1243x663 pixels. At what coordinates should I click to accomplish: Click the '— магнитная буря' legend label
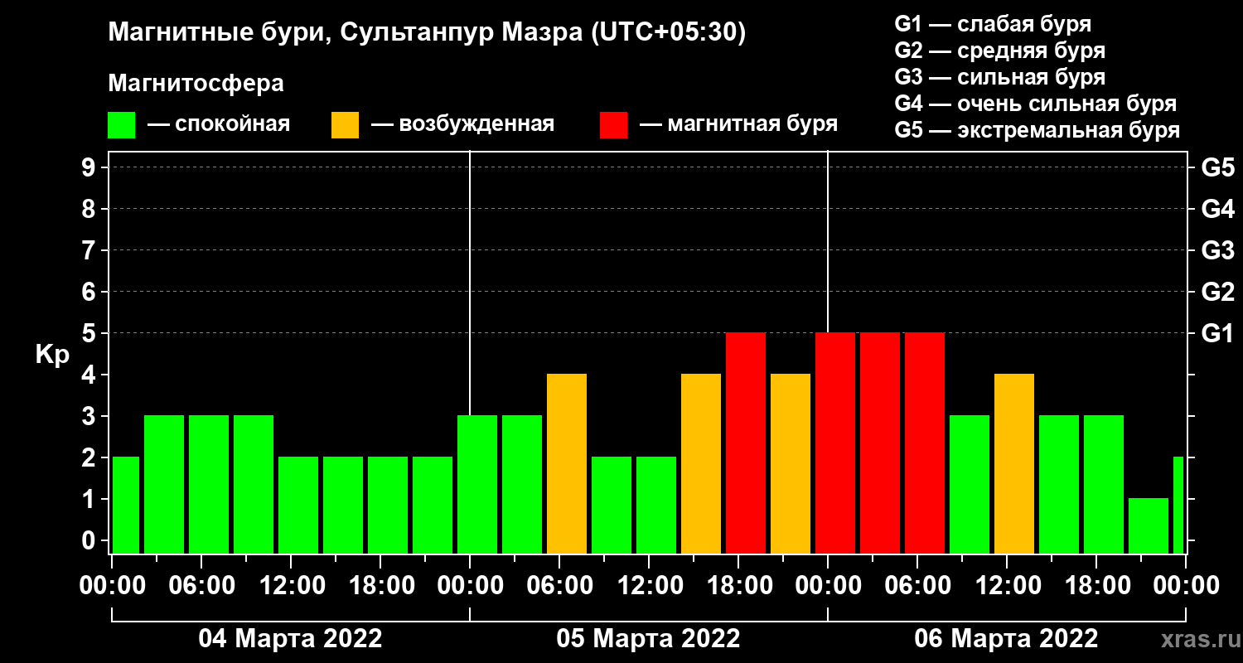coord(738,125)
